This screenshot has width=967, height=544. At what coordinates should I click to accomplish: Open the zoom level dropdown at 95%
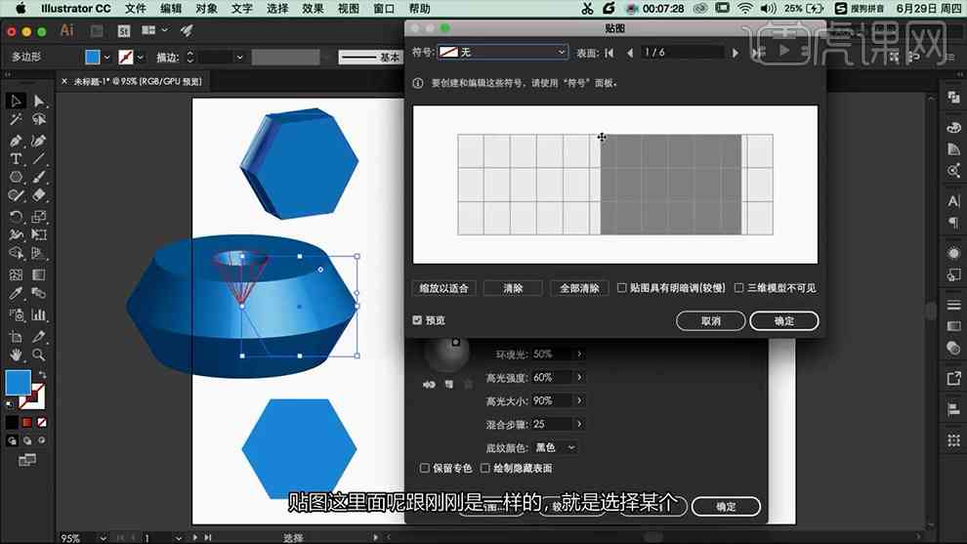click(x=103, y=538)
